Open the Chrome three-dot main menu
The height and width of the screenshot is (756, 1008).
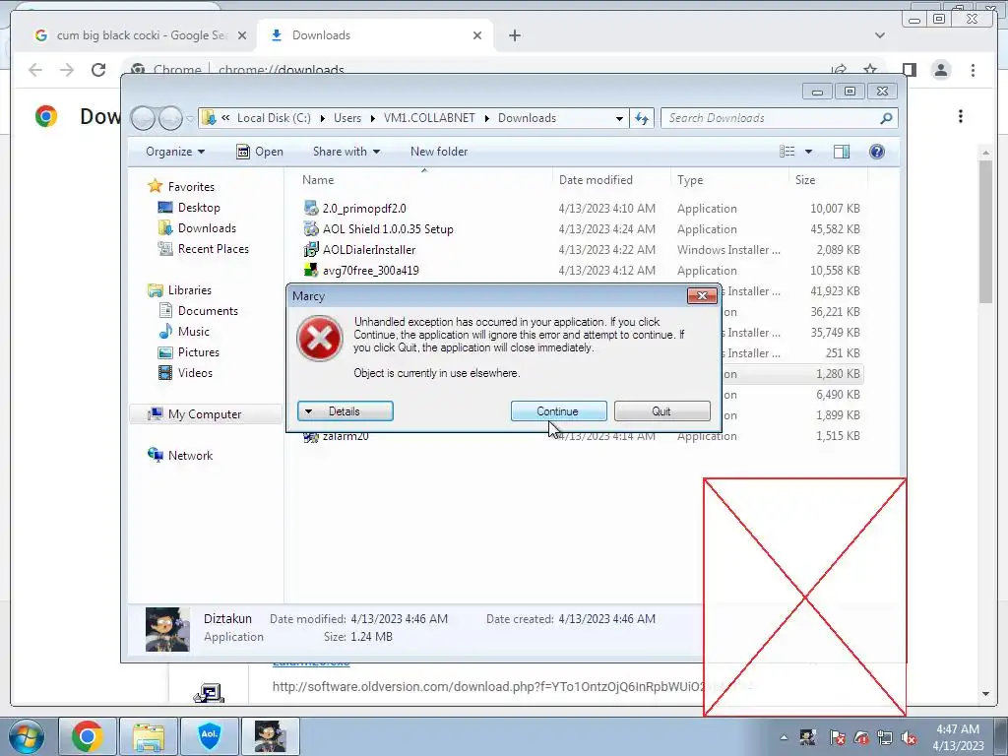[x=974, y=70]
